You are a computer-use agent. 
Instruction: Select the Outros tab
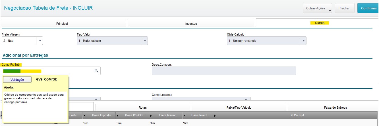(318, 23)
